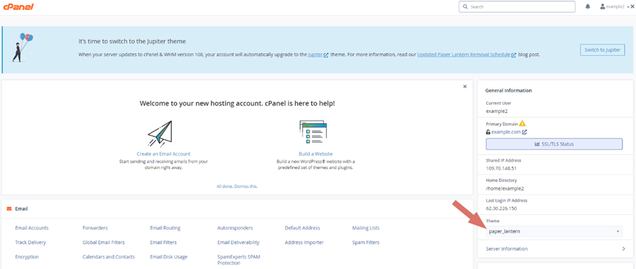Open Track Delivery
This screenshot has width=636, height=269.
coord(30,243)
